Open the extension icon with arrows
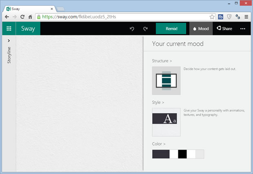This screenshot has height=174, width=253. pos(237,17)
